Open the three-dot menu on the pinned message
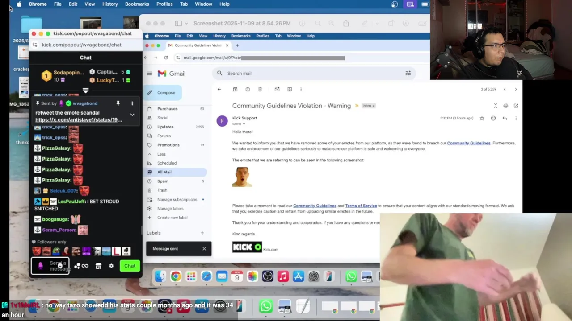The height and width of the screenshot is (321, 572). (x=132, y=103)
